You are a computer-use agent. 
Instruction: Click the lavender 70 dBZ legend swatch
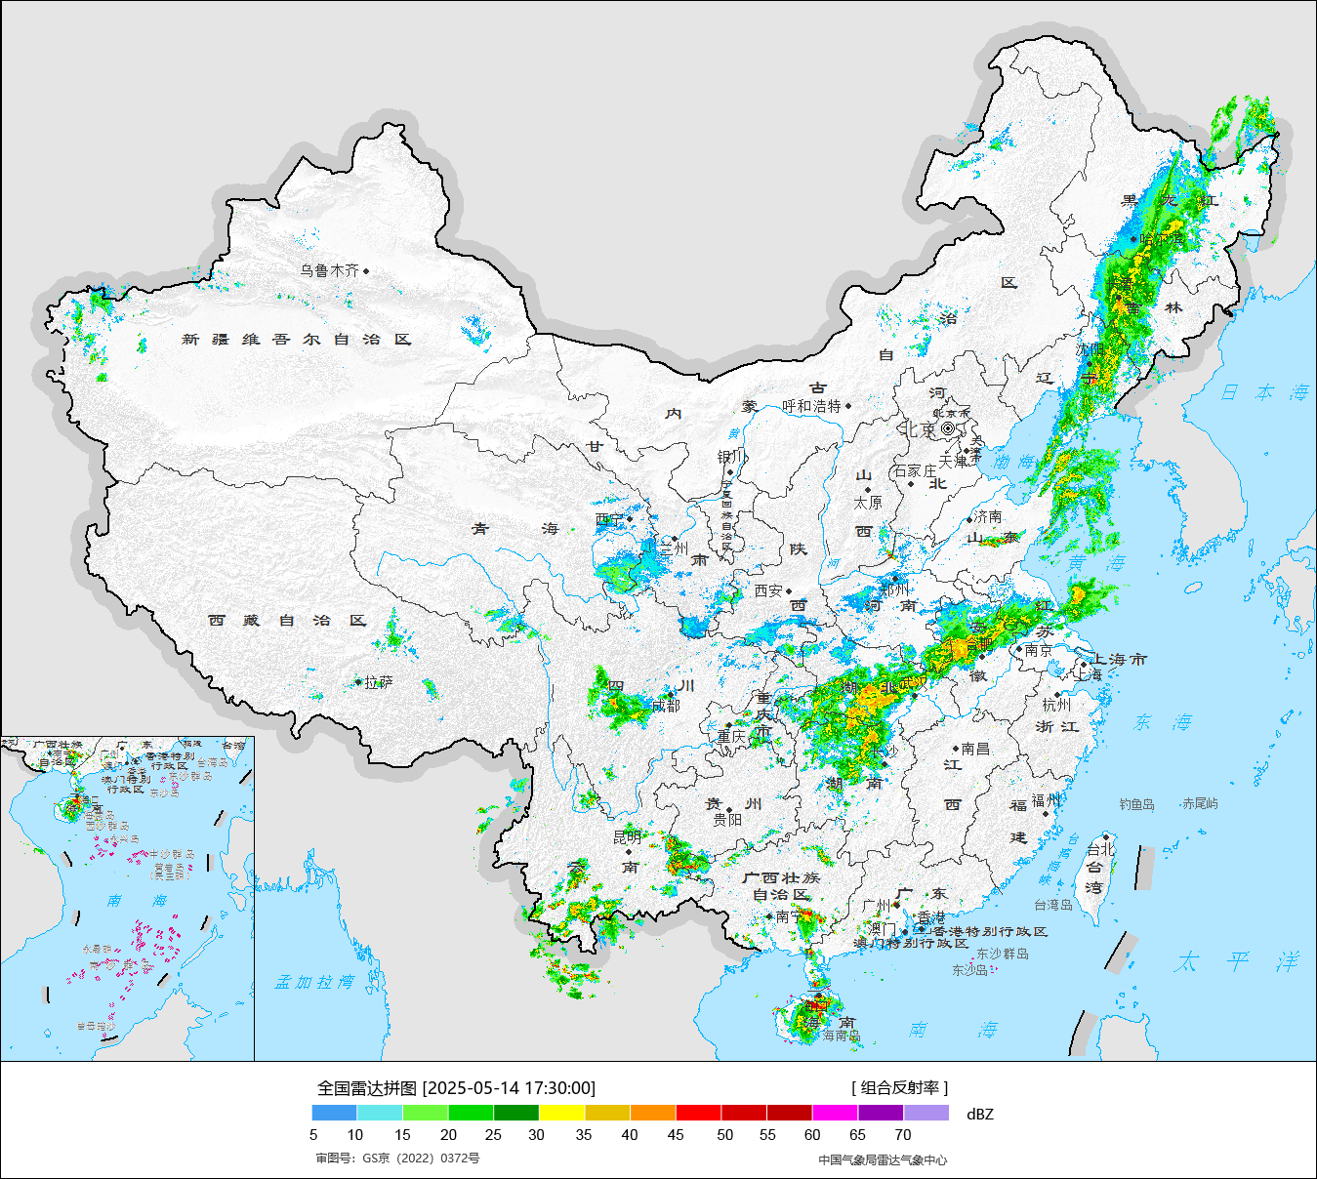point(926,1113)
